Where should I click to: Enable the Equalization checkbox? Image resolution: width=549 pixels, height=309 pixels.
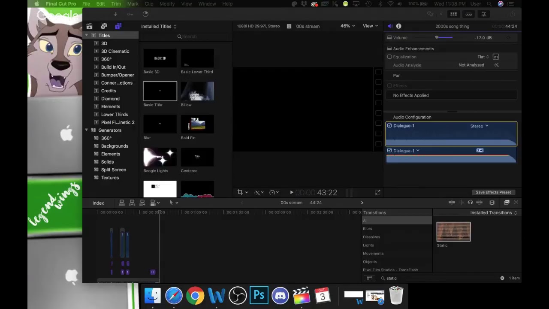point(389,57)
